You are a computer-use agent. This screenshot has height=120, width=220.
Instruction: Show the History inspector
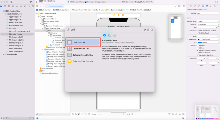[195, 6]
